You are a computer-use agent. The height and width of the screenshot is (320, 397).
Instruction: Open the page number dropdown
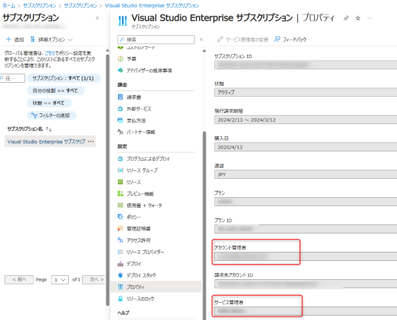point(60,279)
